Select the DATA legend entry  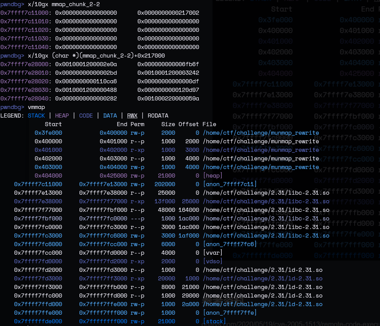pyautogui.click(x=110, y=116)
